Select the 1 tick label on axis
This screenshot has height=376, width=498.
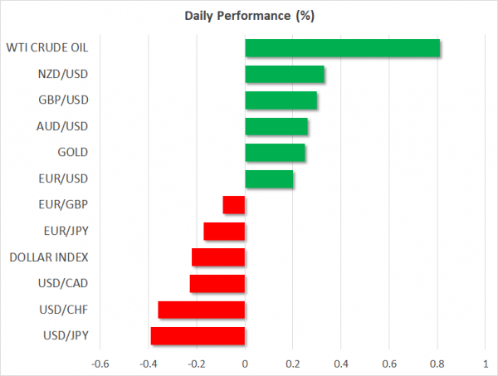486,363
